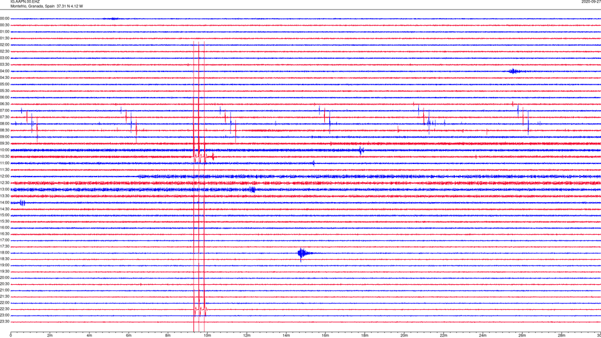Select the 05:30 trace time label
Screen dimensions: 601x338
(4, 91)
